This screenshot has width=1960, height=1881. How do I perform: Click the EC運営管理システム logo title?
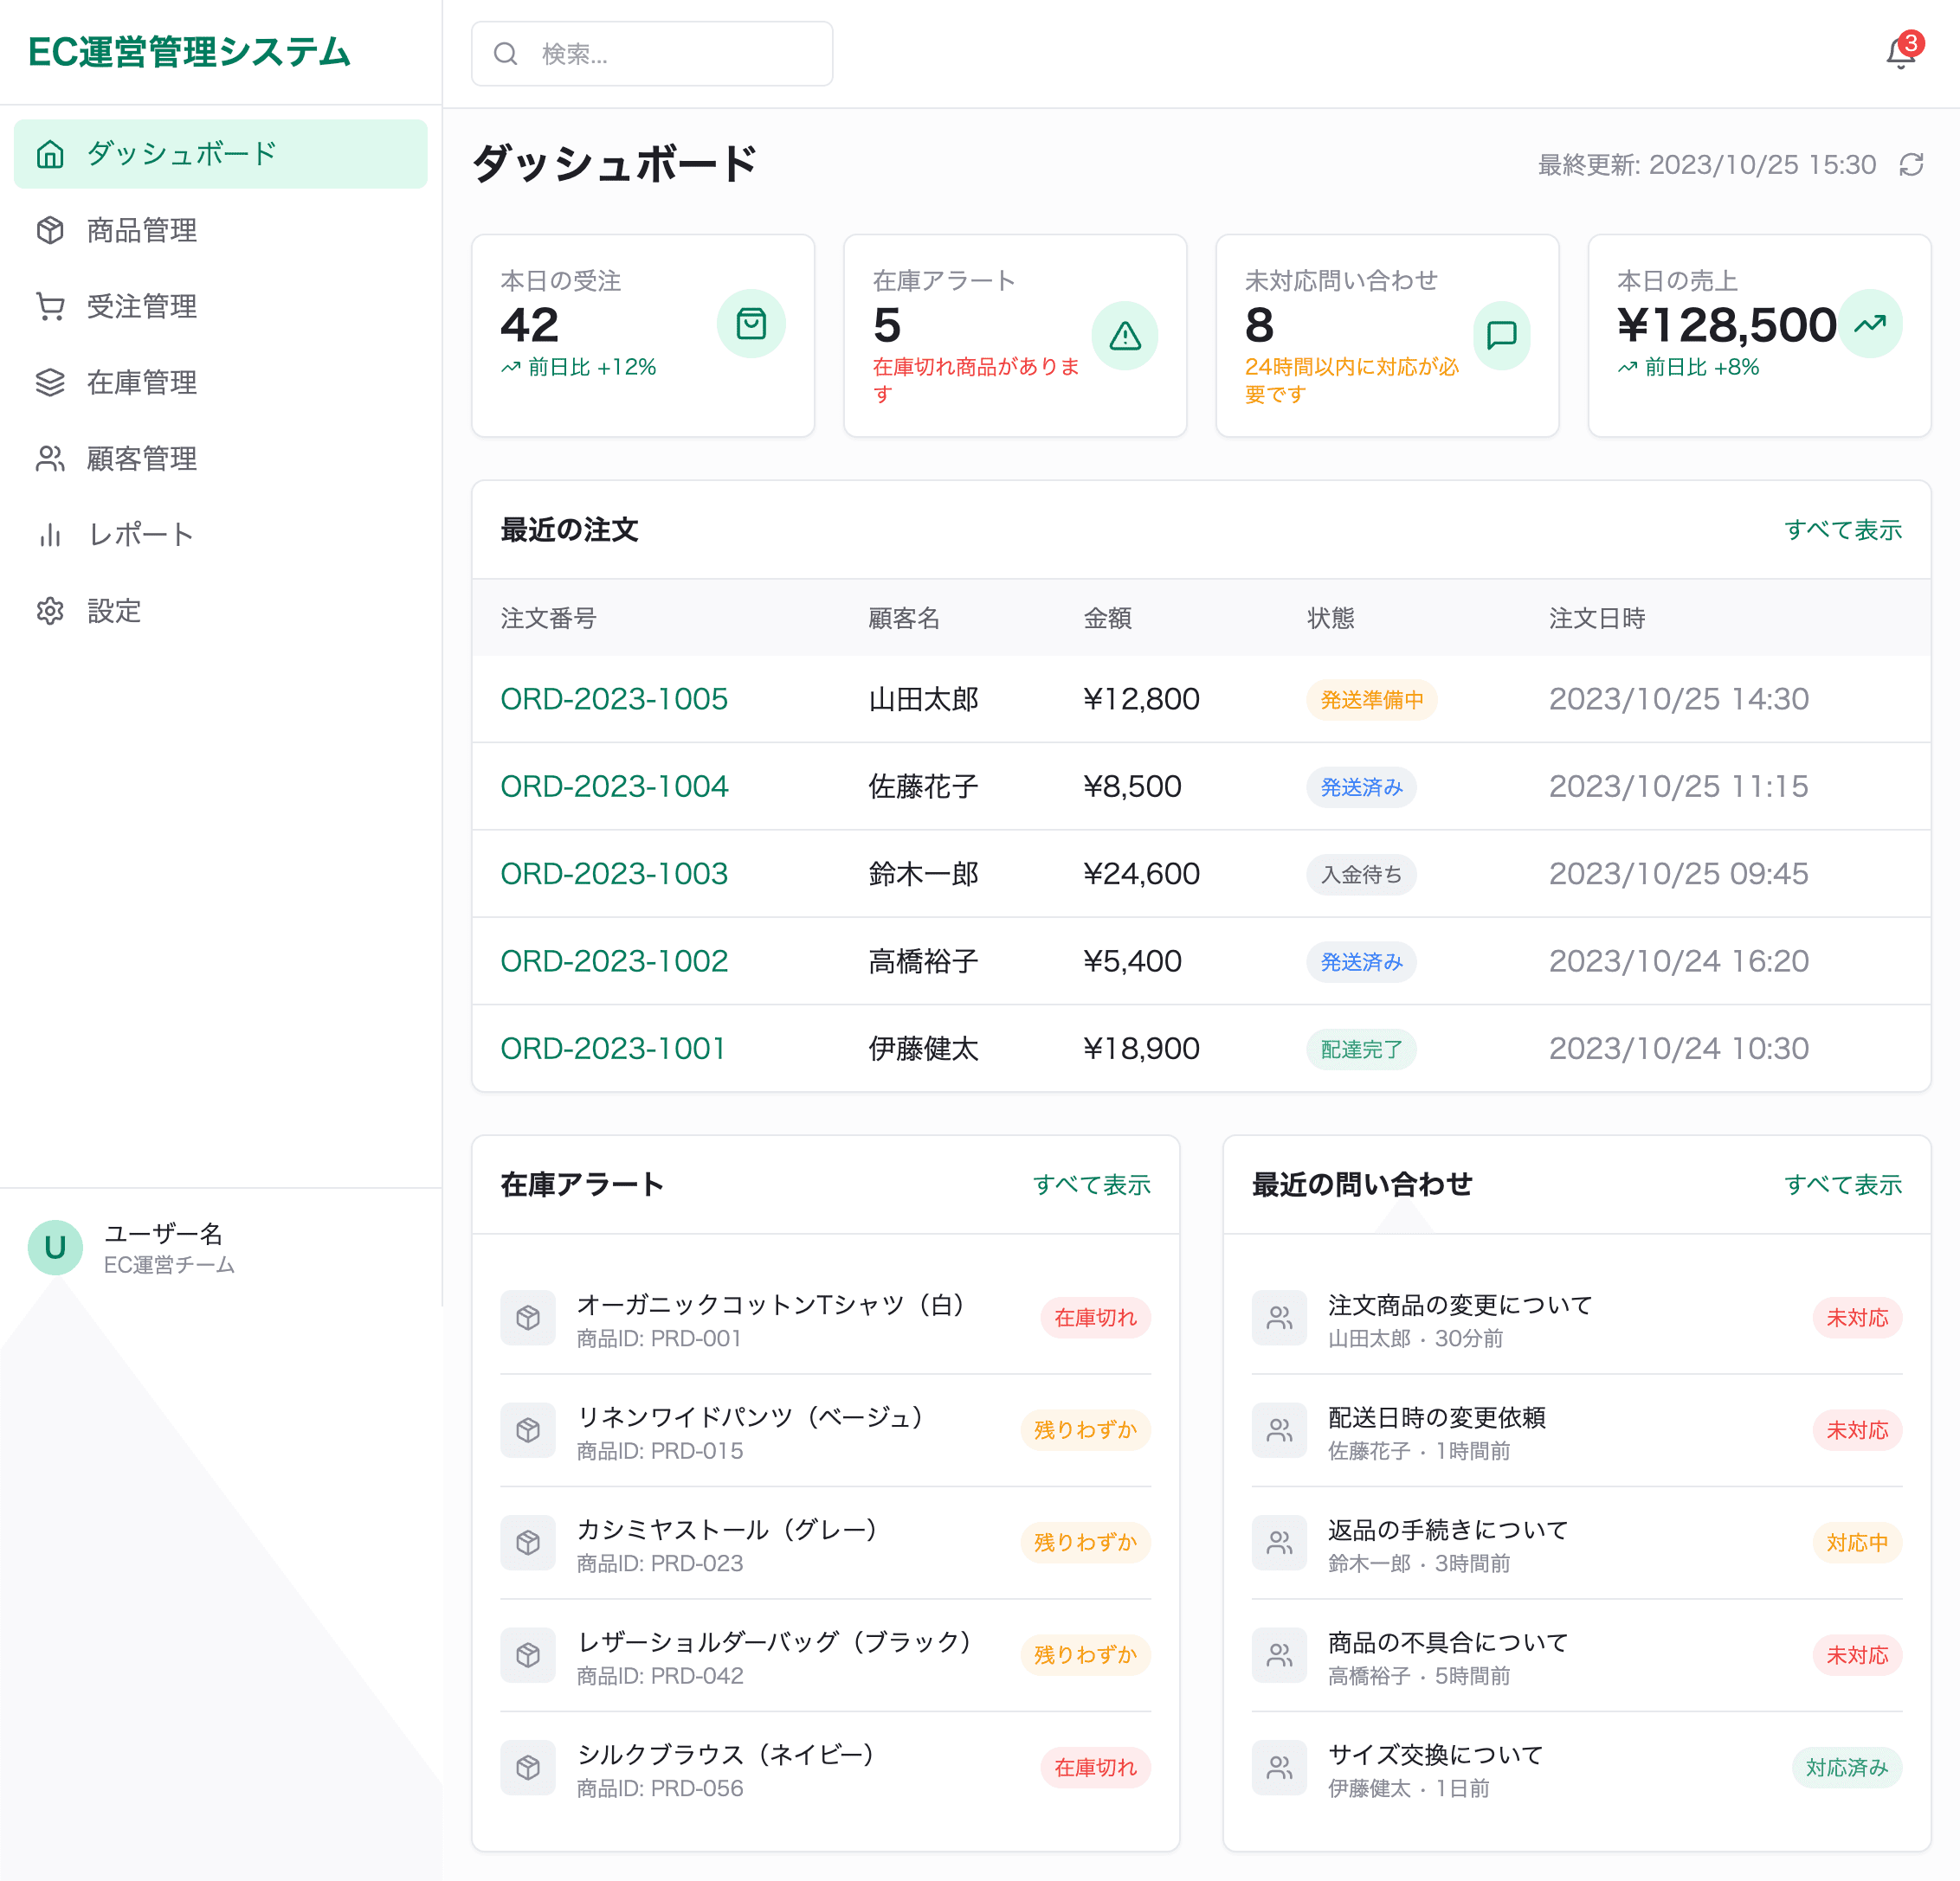point(189,52)
